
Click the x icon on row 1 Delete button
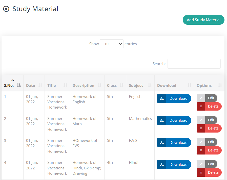201,106
